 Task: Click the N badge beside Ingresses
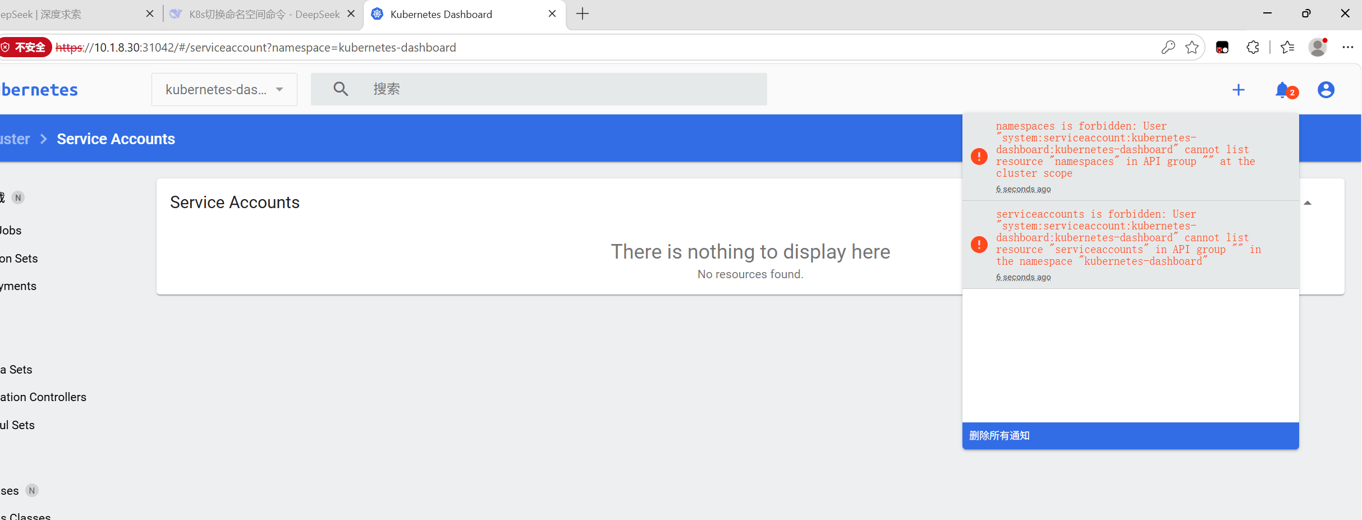click(32, 491)
